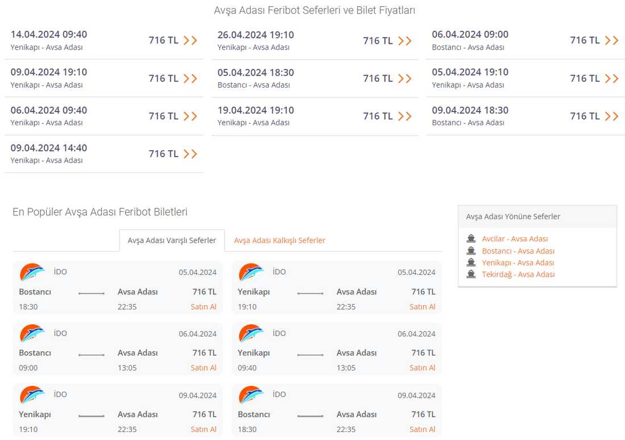This screenshot has height=440, width=625.
Task: Switch to the Avşa Adası Kalkışlı Seferler tab
Action: 280,240
